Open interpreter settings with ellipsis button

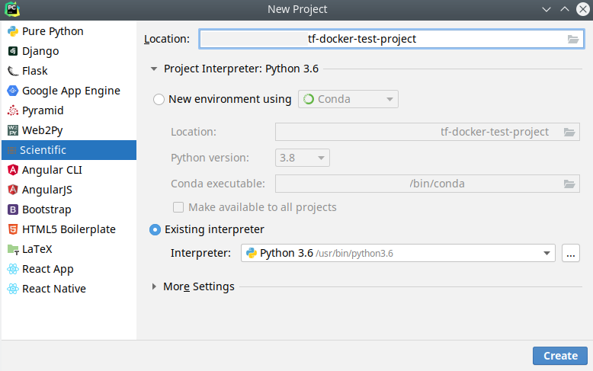coord(571,253)
